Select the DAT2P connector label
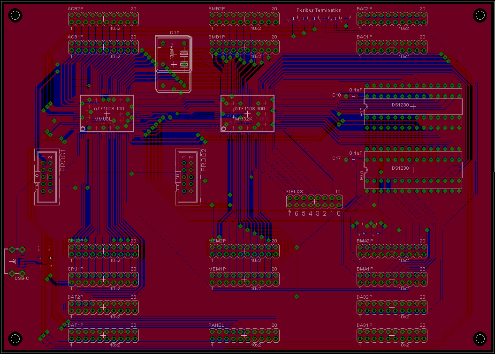 (76, 297)
